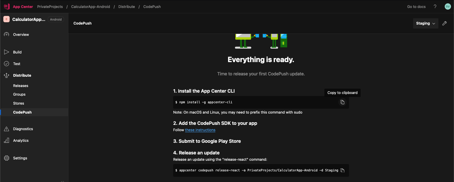Open the Staging deployment dropdown
The image size is (454, 182).
click(425, 23)
